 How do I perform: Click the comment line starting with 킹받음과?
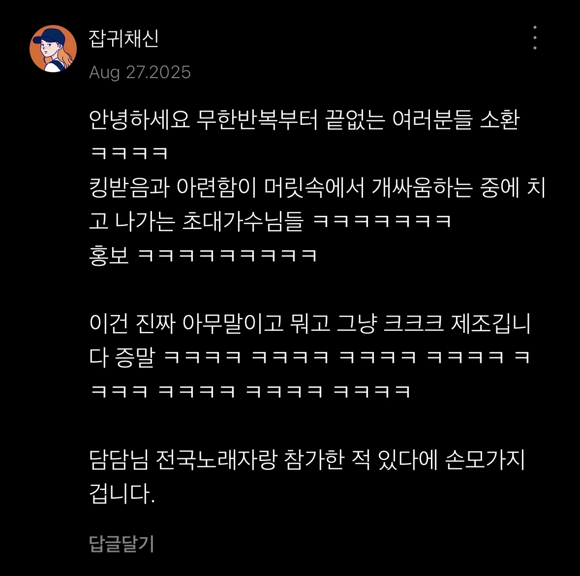point(317,188)
